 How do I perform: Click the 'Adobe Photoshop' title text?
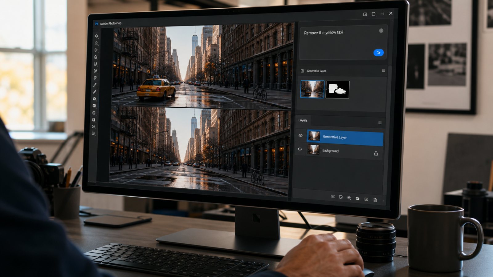click(111, 23)
